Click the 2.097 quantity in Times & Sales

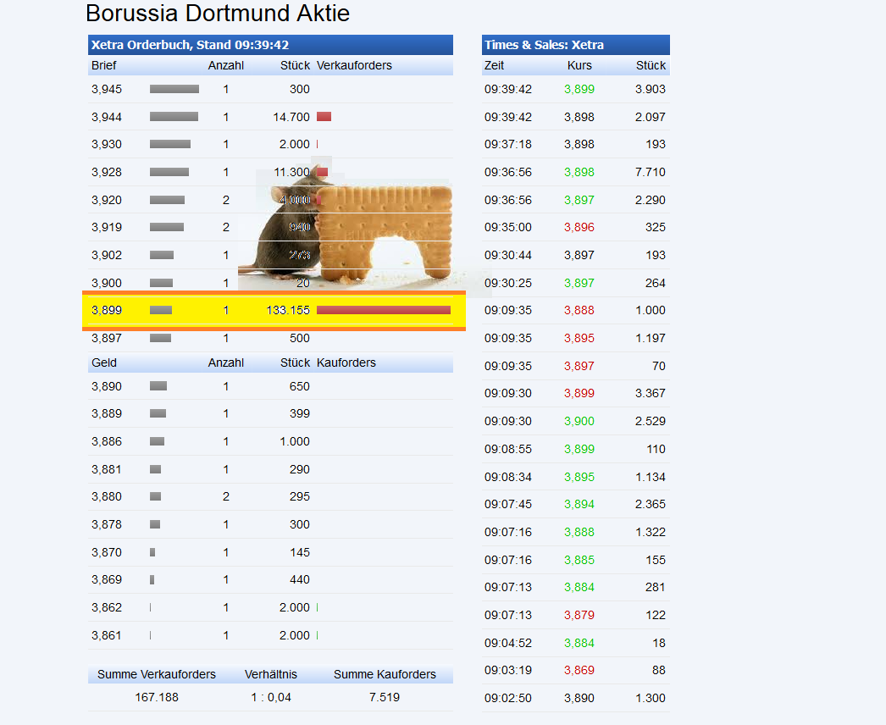[x=651, y=117]
